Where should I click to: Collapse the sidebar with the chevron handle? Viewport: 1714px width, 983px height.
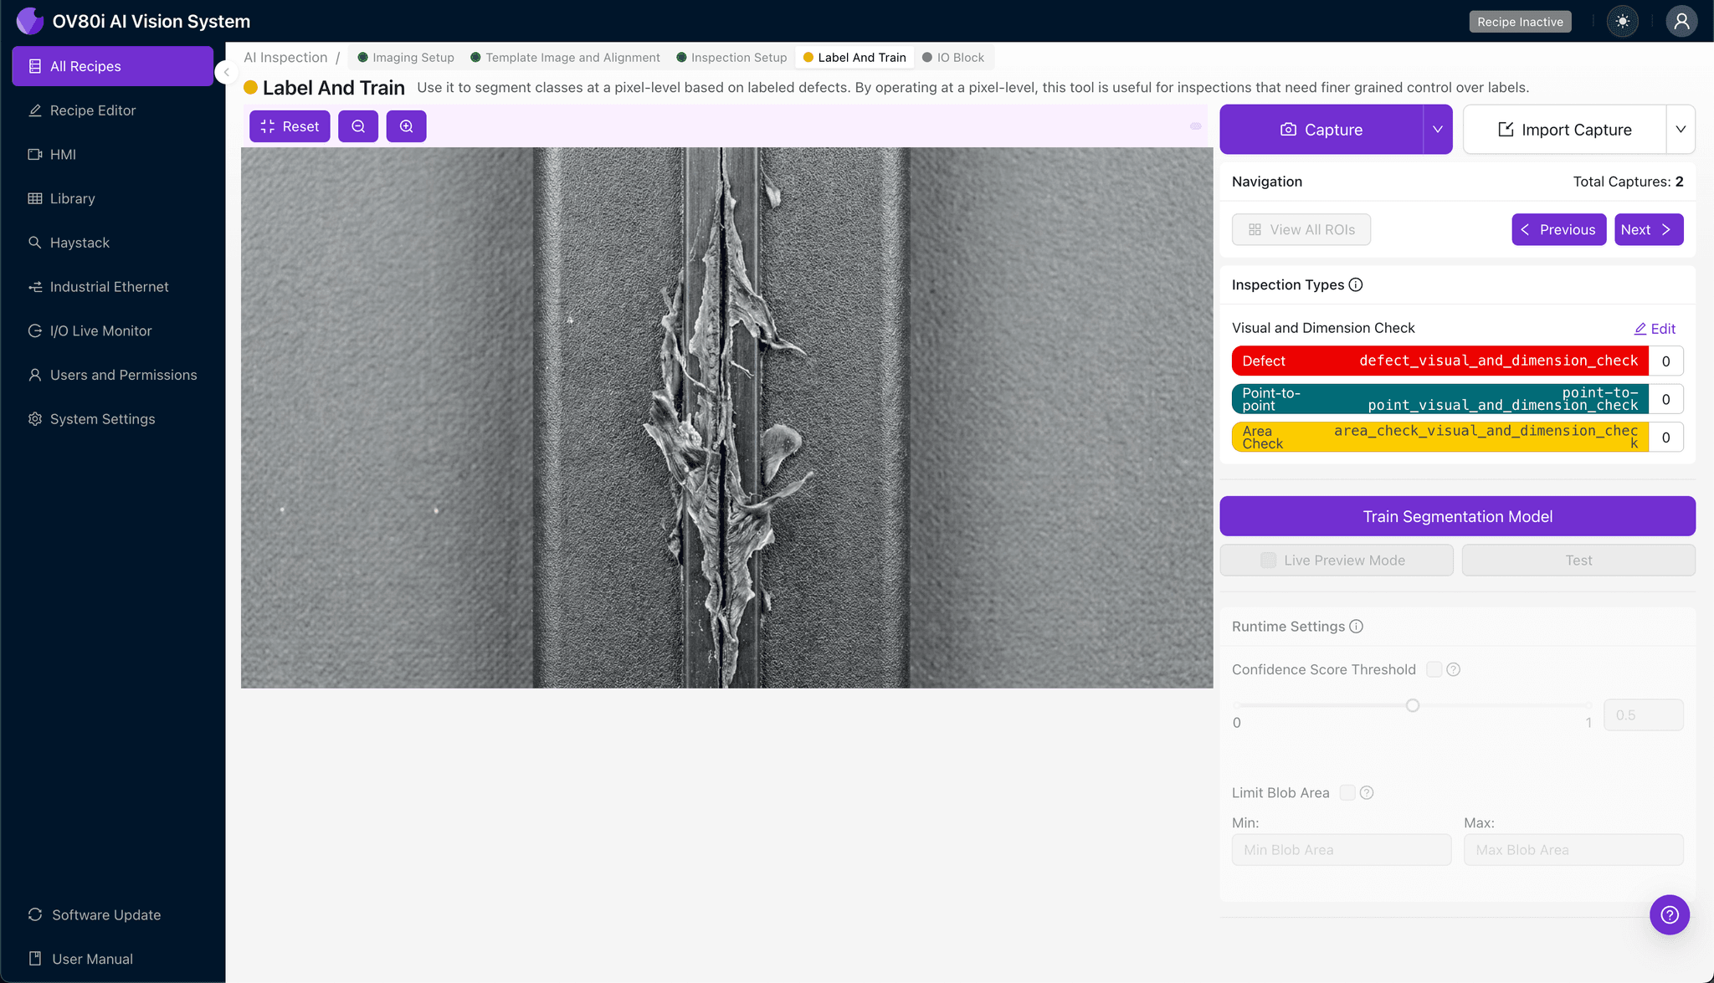click(226, 72)
